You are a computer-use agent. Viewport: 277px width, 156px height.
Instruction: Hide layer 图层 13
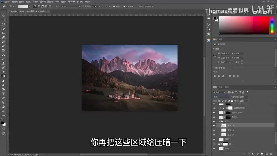[214, 135]
